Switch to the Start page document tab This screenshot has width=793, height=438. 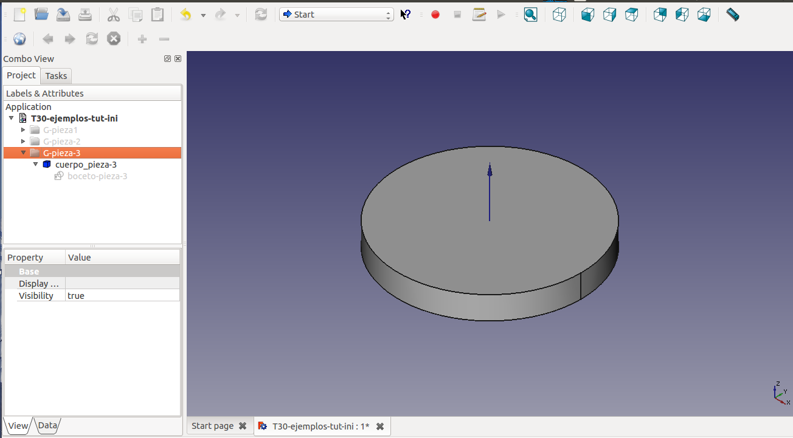click(212, 426)
